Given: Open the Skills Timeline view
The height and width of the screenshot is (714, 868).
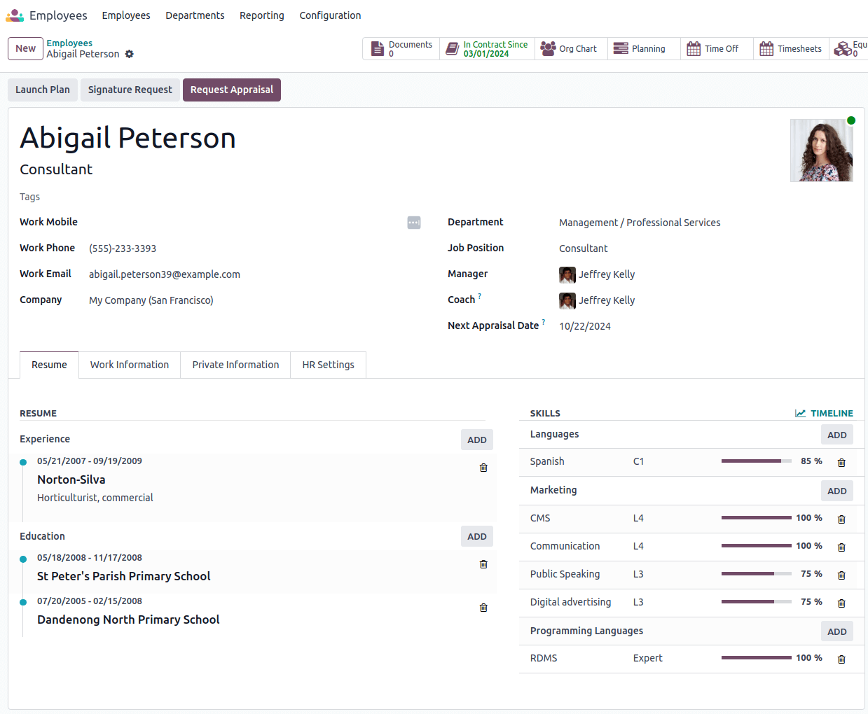Looking at the screenshot, I should coord(824,413).
